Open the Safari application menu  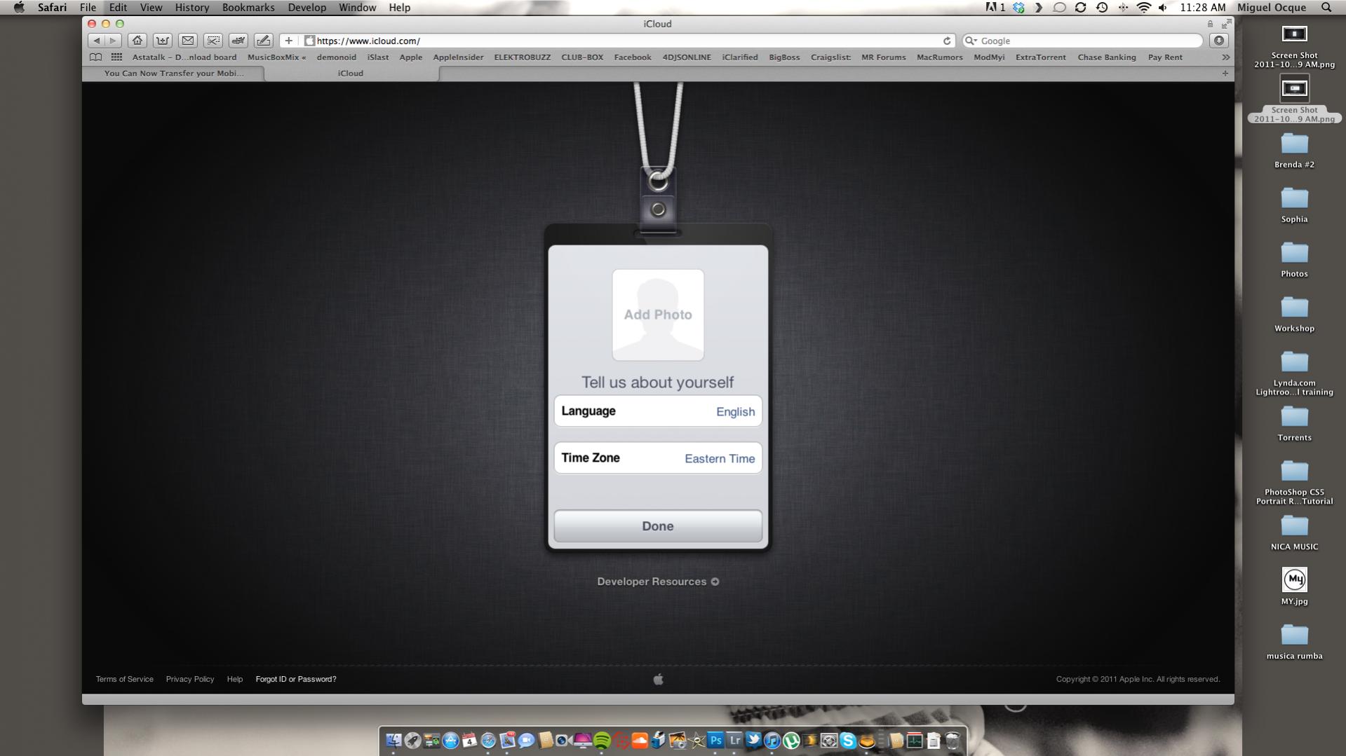coord(52,8)
